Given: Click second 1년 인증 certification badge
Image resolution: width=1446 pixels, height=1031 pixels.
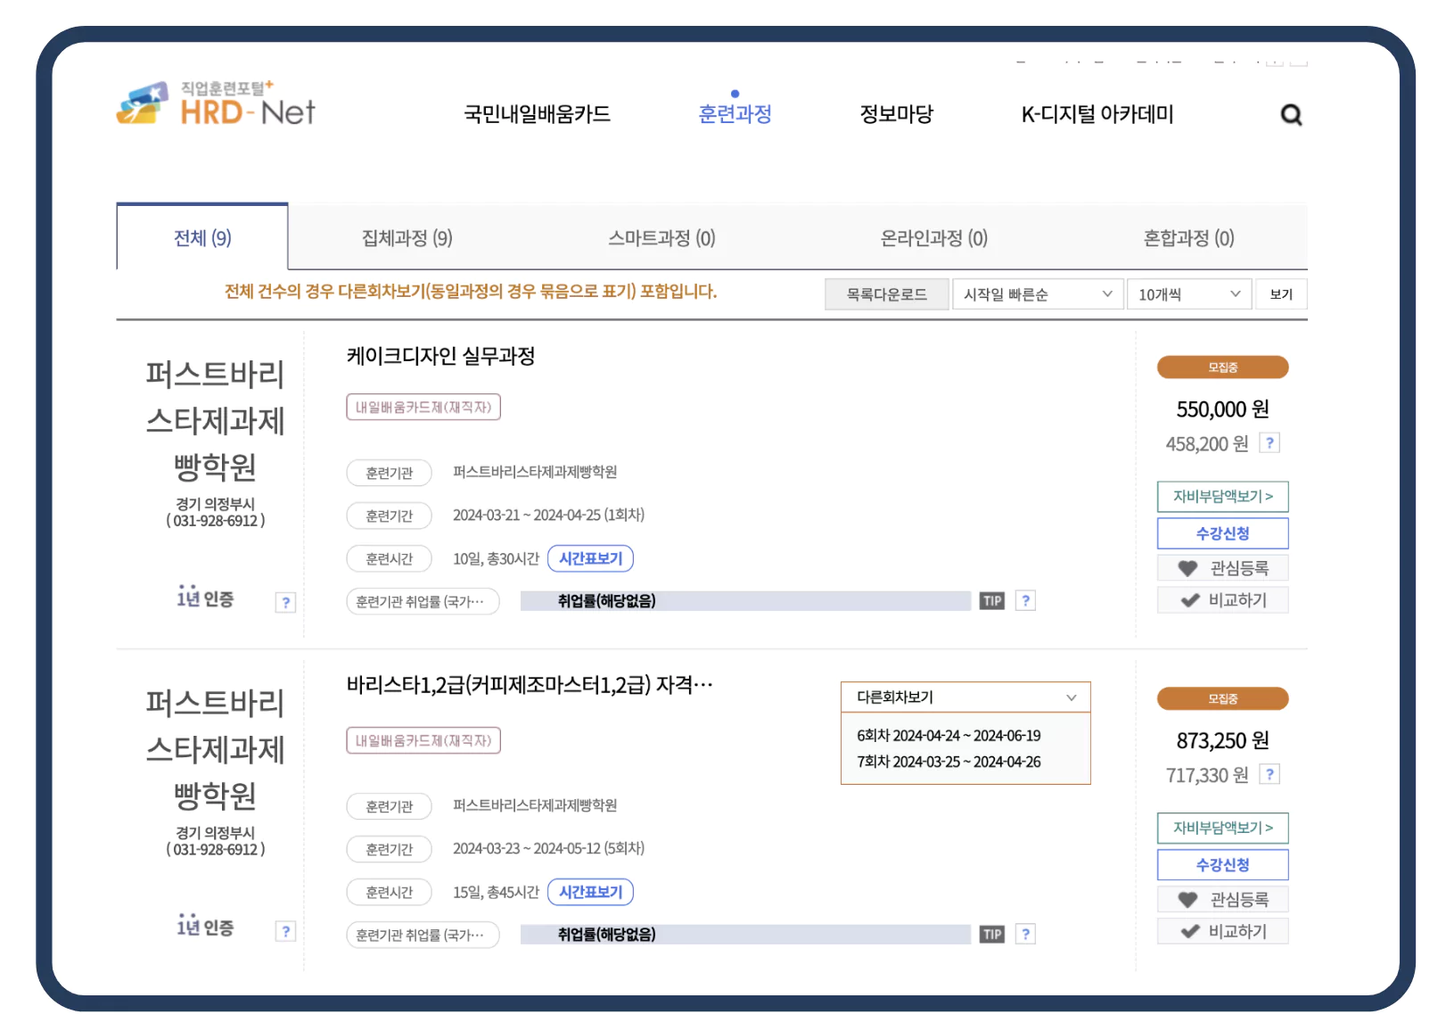Looking at the screenshot, I should [x=205, y=927].
